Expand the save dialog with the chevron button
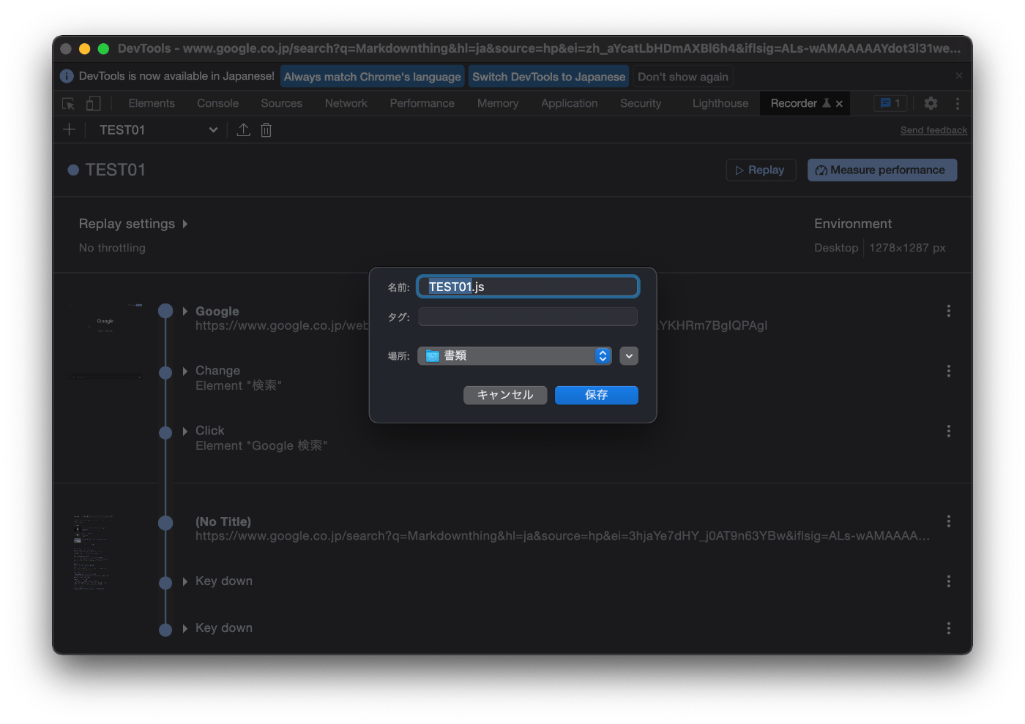1025x724 pixels. click(629, 355)
